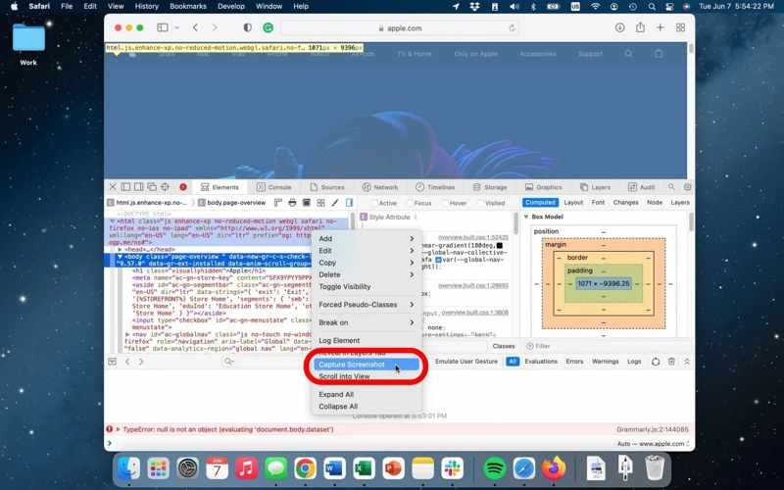Show the Safari tab overview grid
The width and height of the screenshot is (784, 490).
pos(680,28)
